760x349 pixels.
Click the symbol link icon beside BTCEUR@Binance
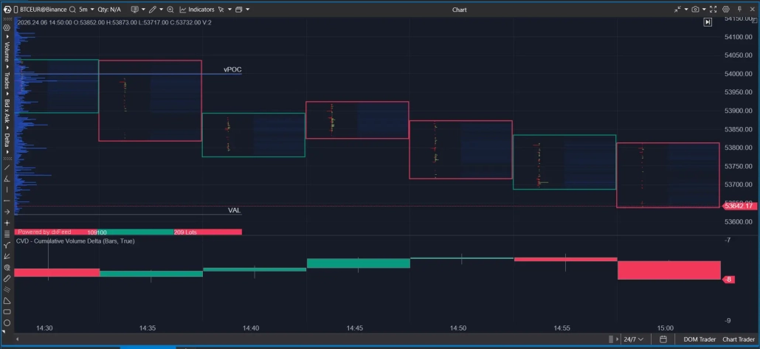[x=16, y=9]
